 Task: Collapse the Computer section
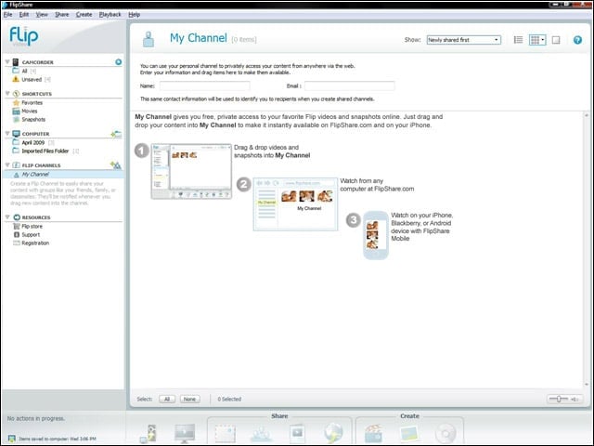point(7,133)
